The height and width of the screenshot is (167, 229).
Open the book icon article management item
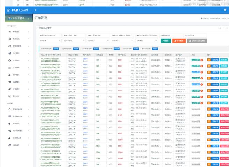(9, 89)
